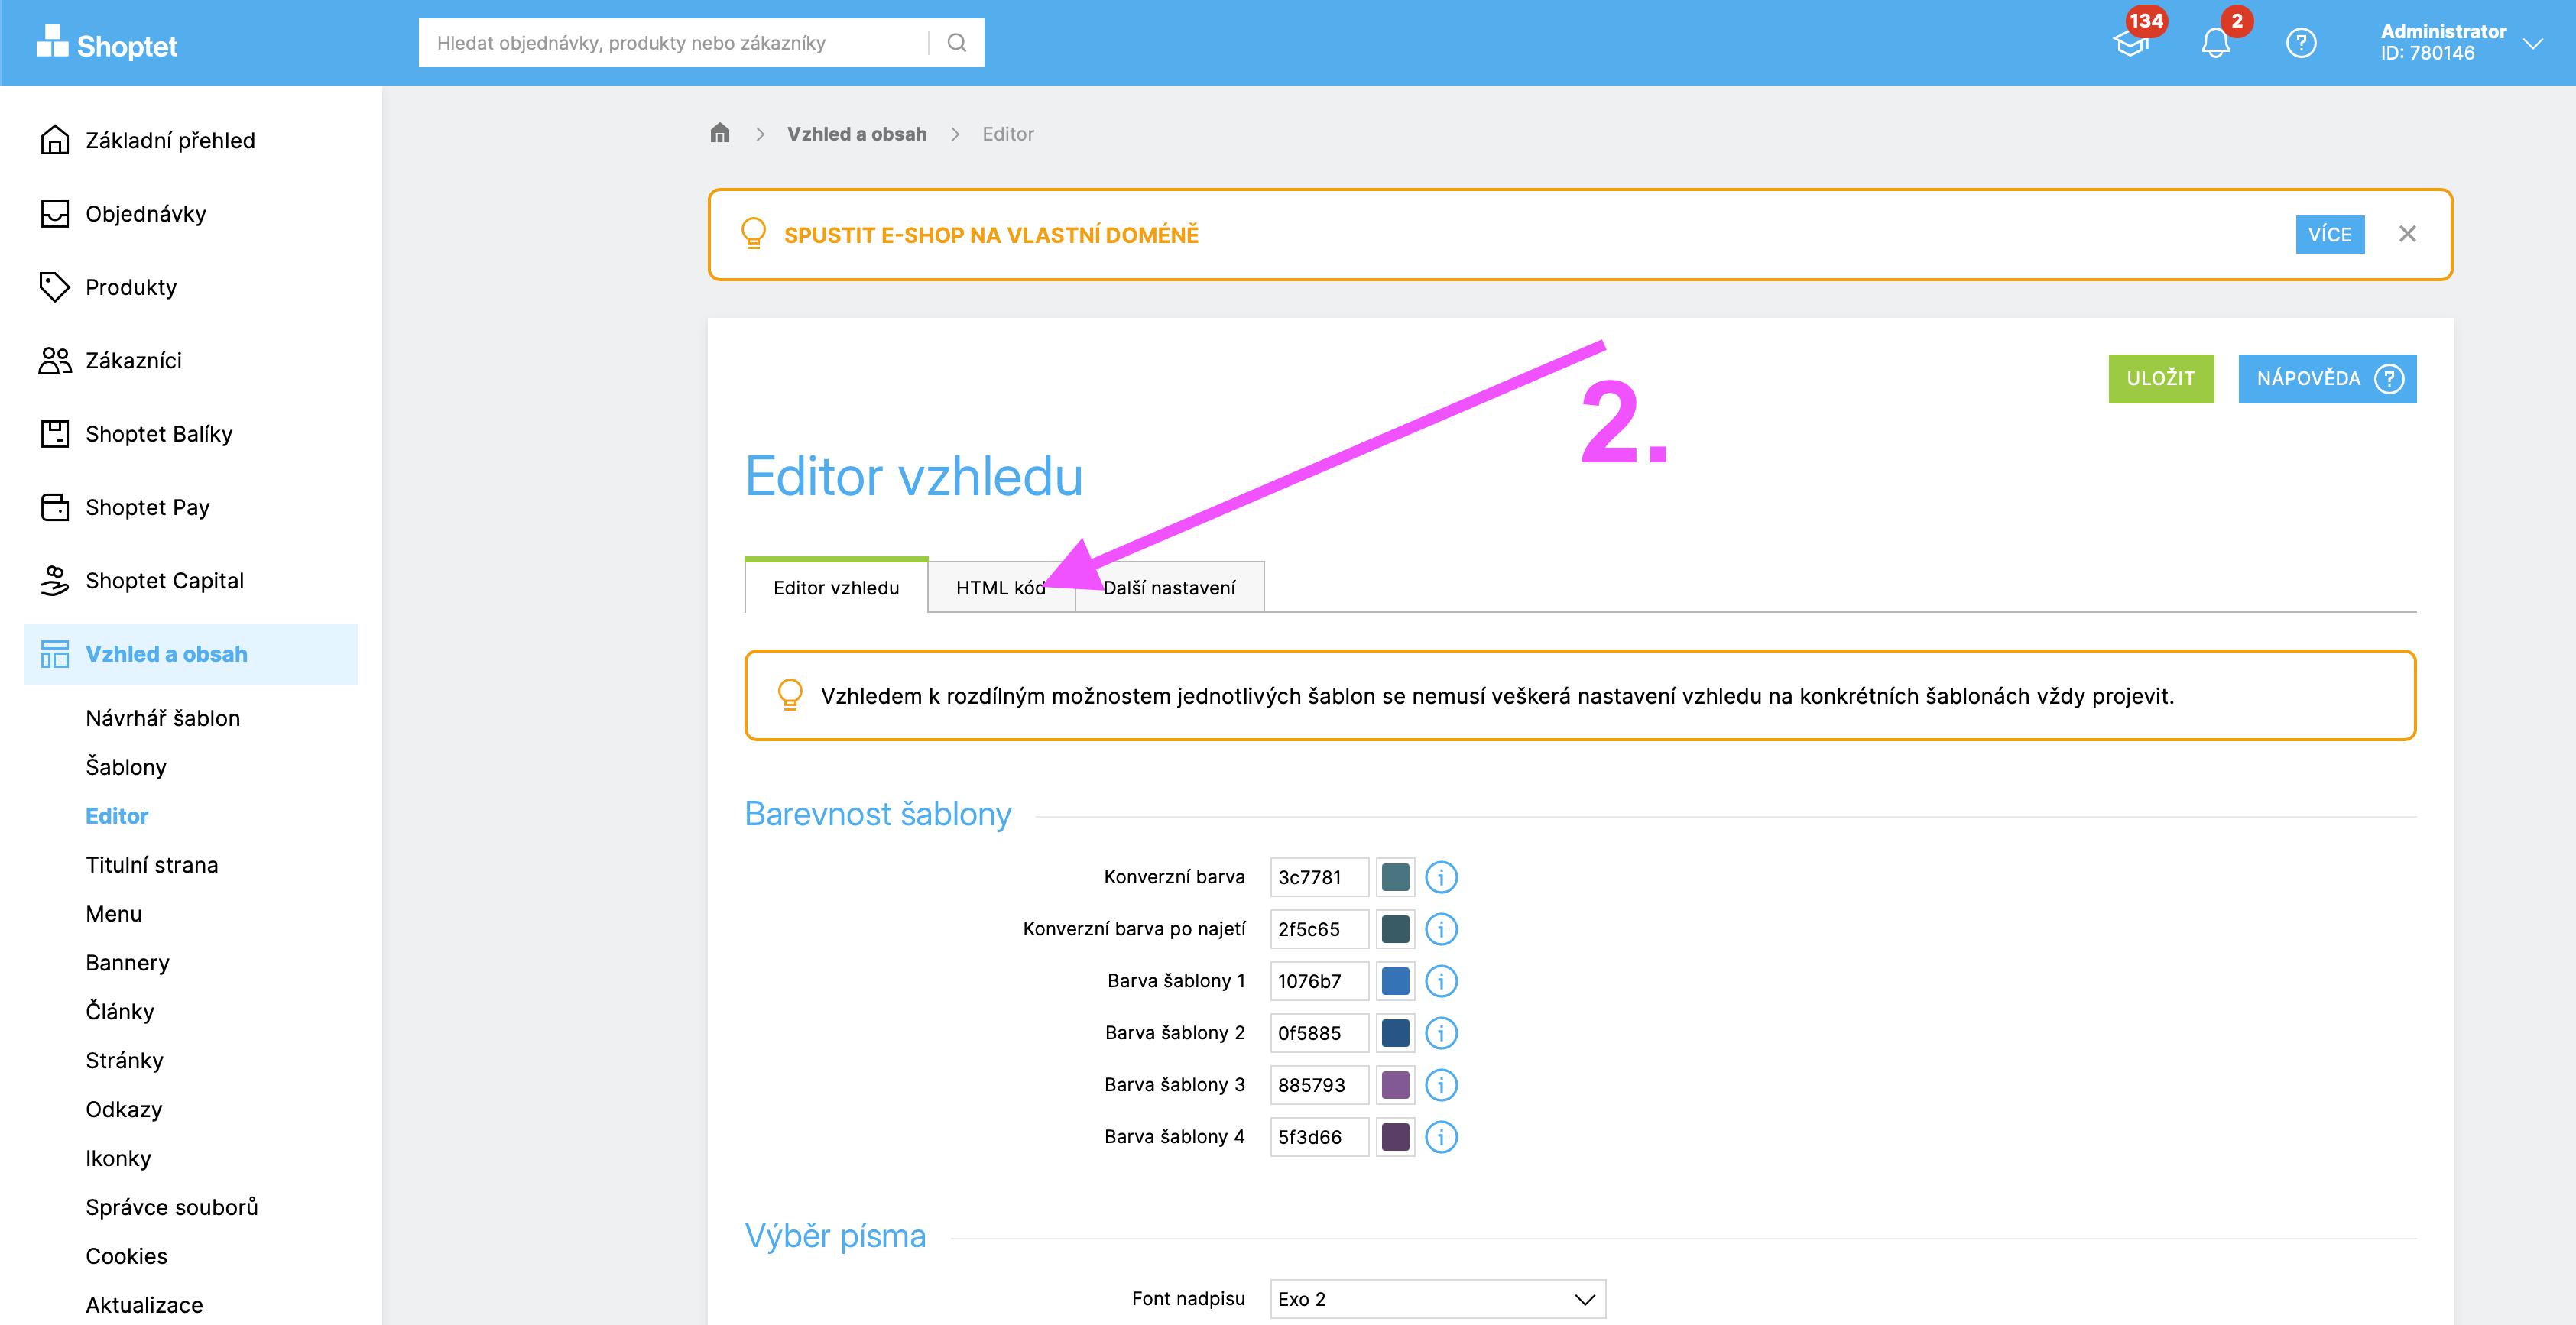Click the Shoptet logo
The width and height of the screenshot is (2576, 1325).
click(x=107, y=44)
